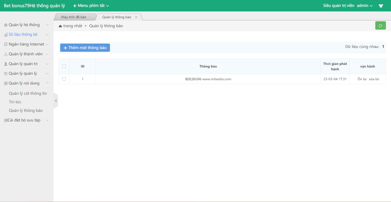Click Ôn lại link in row 1

point(362,79)
